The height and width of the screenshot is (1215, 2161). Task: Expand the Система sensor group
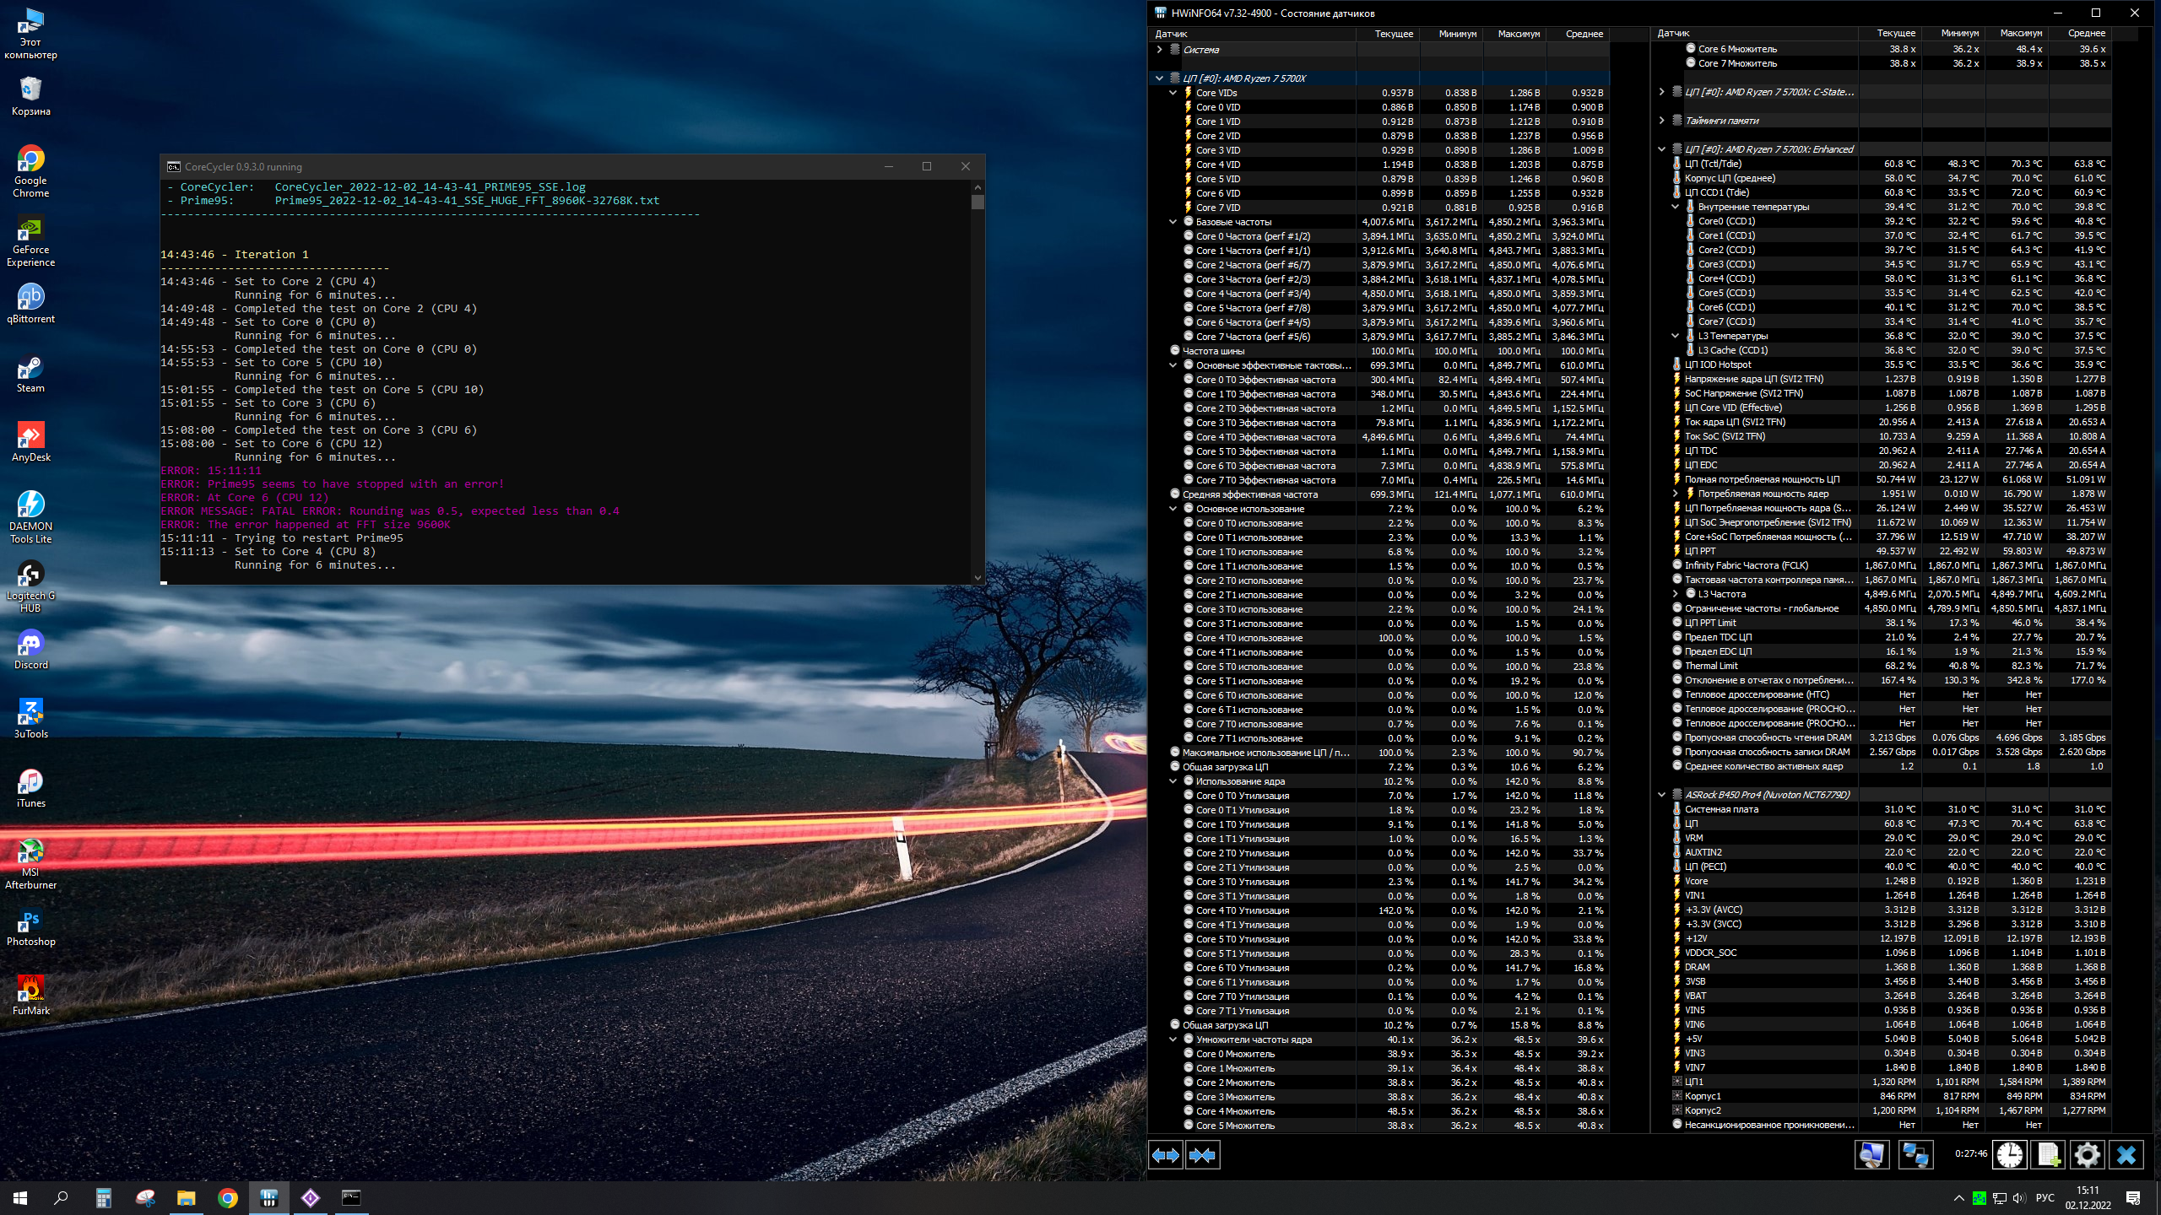click(1159, 50)
